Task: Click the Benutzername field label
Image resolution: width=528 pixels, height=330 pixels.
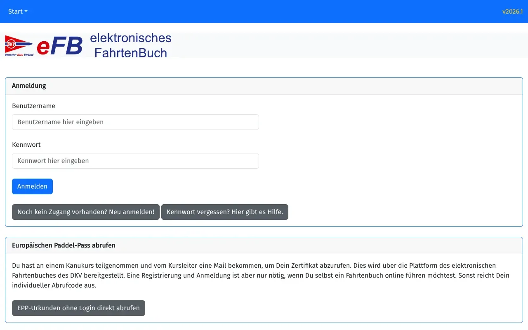Action: tap(33, 106)
